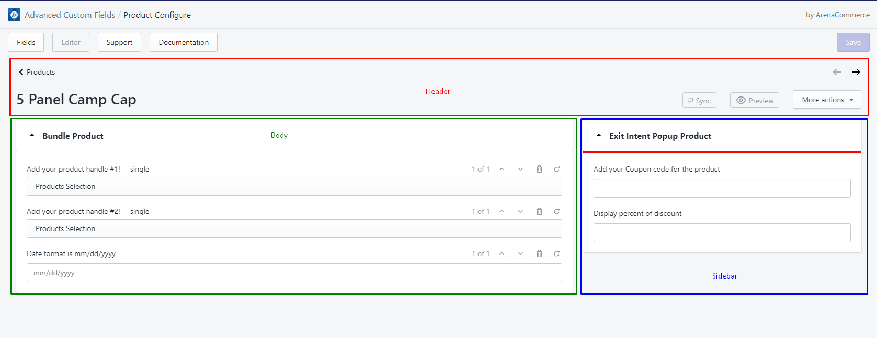Reset the product handle #1 field
The image size is (877, 338).
click(557, 169)
